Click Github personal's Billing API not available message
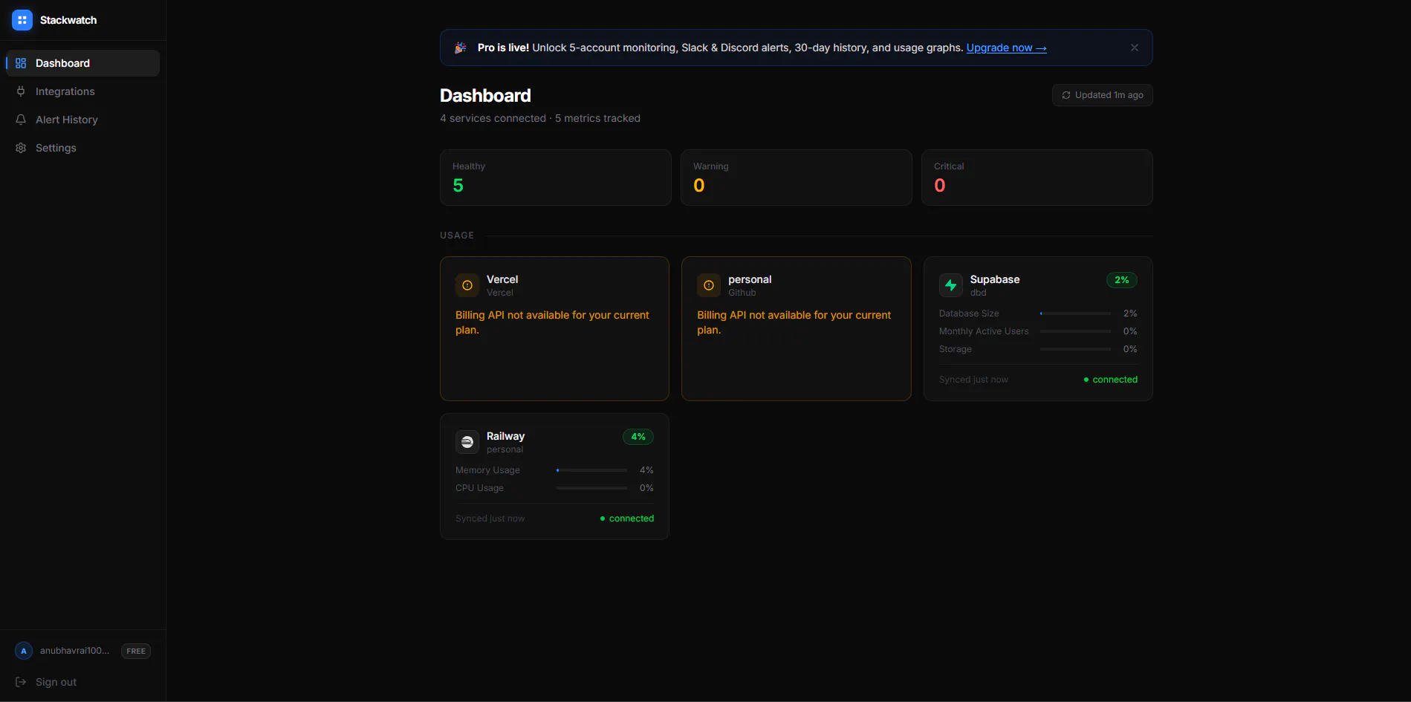1411x702 pixels. click(794, 322)
